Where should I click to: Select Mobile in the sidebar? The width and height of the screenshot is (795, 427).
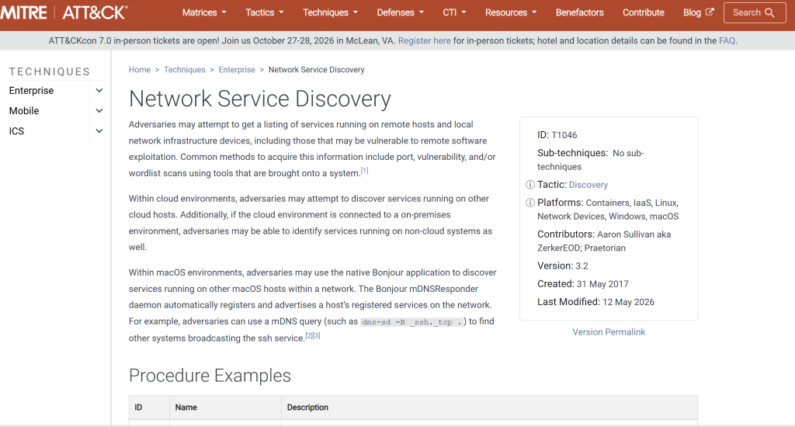click(24, 111)
